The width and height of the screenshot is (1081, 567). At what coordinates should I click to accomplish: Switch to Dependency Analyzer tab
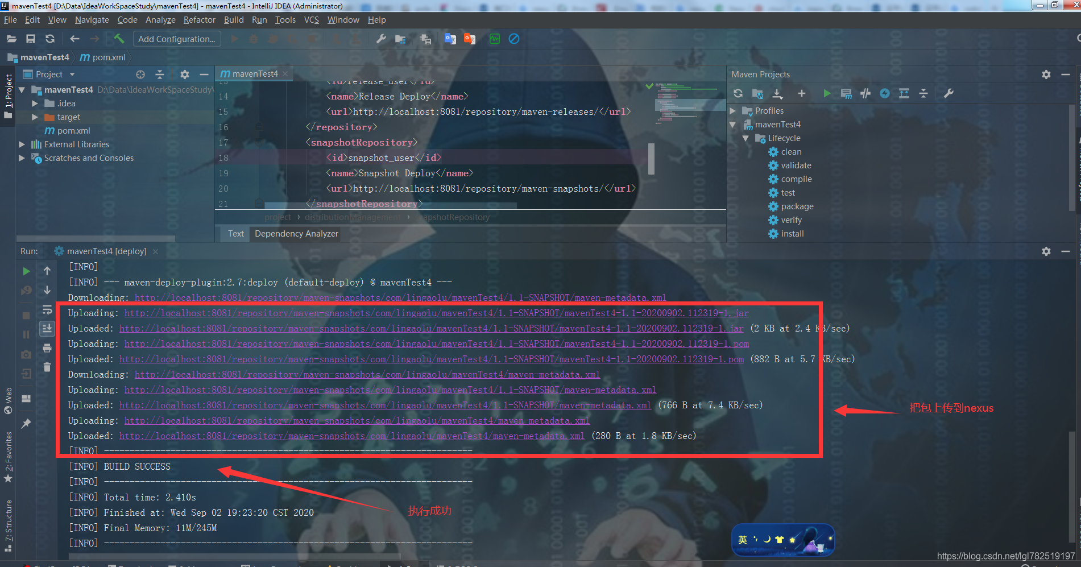[x=296, y=234]
